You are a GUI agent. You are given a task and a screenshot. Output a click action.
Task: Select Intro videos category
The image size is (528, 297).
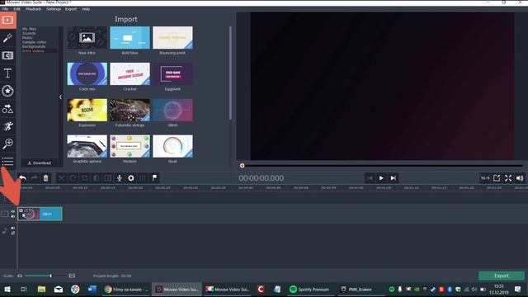(33, 51)
